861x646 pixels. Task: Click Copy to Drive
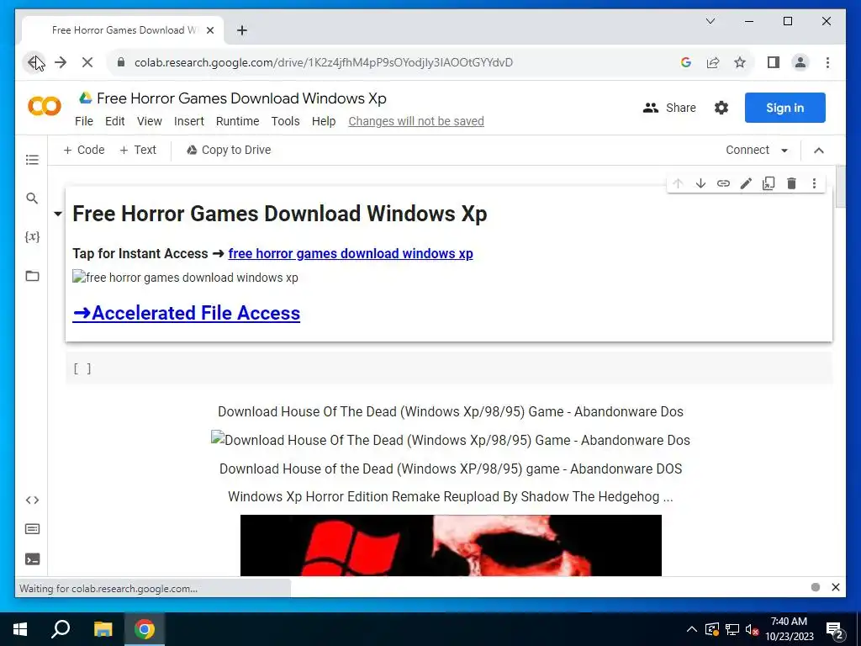pos(229,150)
